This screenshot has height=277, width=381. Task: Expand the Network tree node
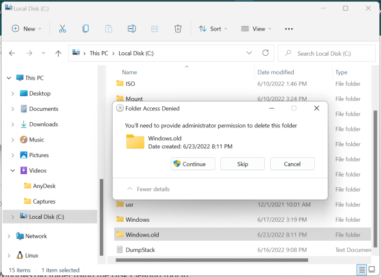(9, 236)
